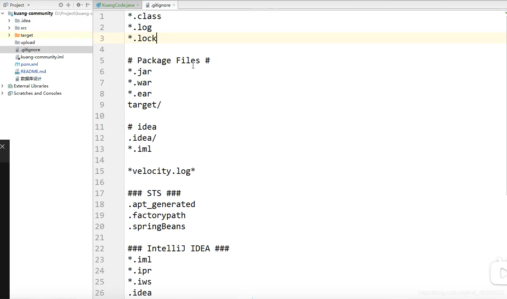Click gutter line number 1
The image size is (507, 299).
tap(102, 16)
